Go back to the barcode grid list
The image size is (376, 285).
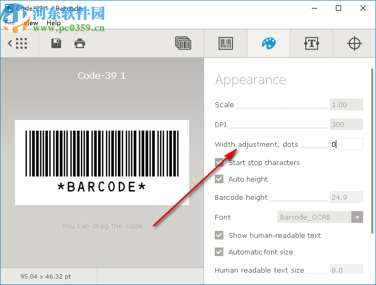tap(17, 44)
